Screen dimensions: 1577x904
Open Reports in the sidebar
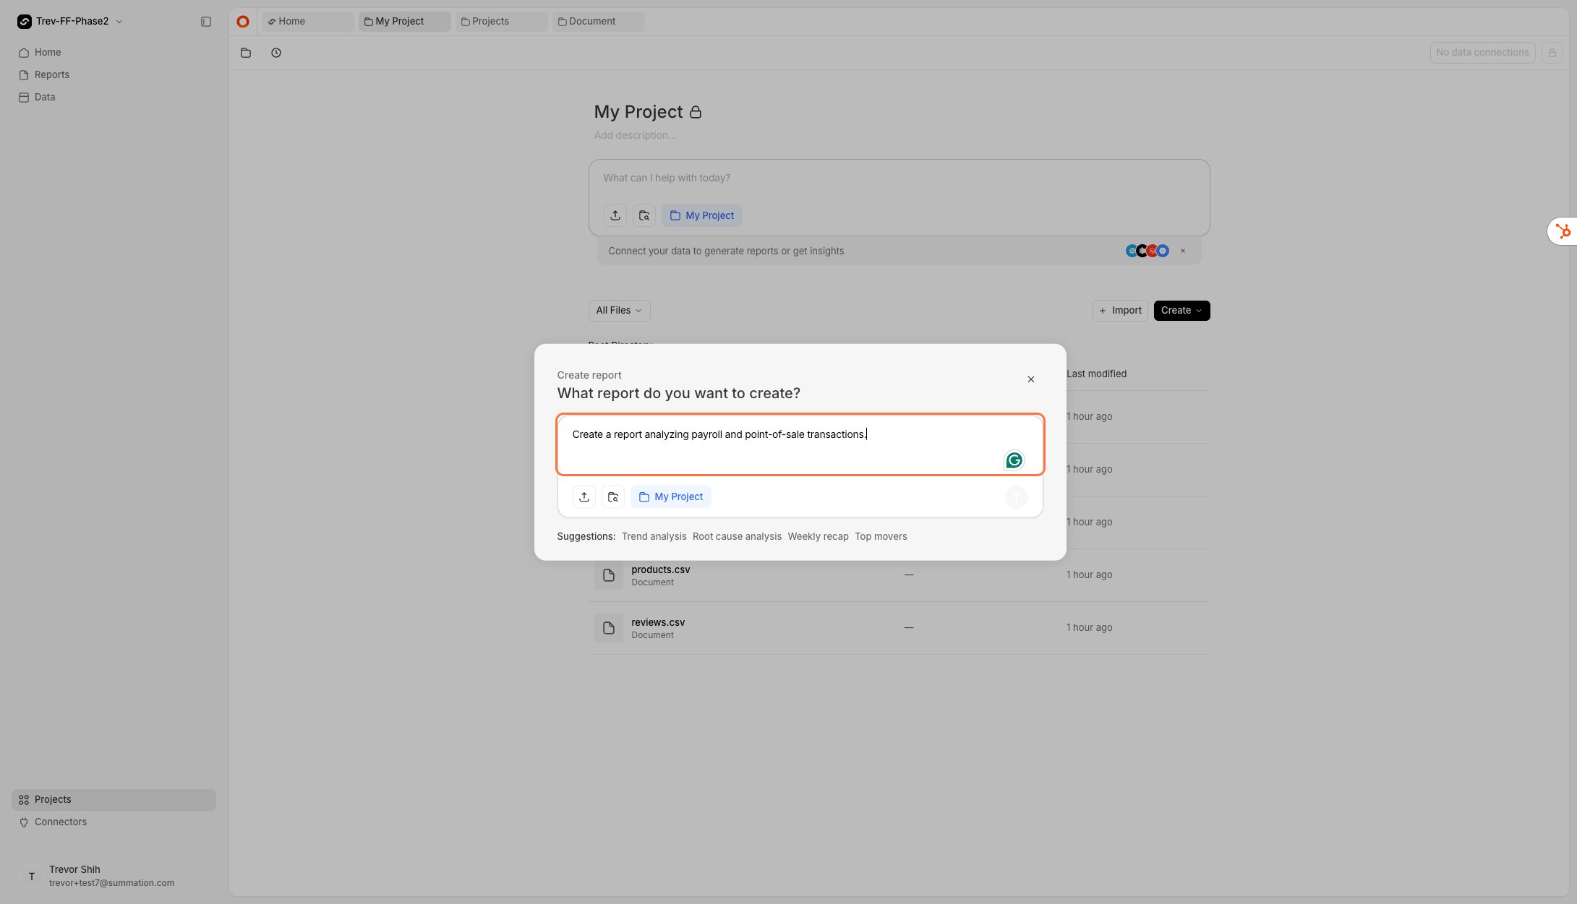(x=52, y=75)
